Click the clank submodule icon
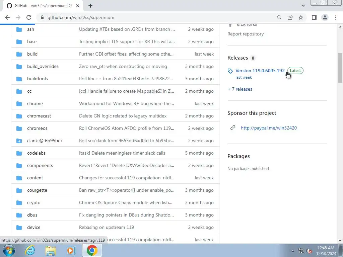The height and width of the screenshot is (257, 343). point(19,141)
